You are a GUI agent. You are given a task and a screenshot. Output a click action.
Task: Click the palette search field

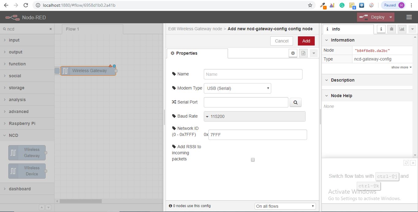[27, 29]
